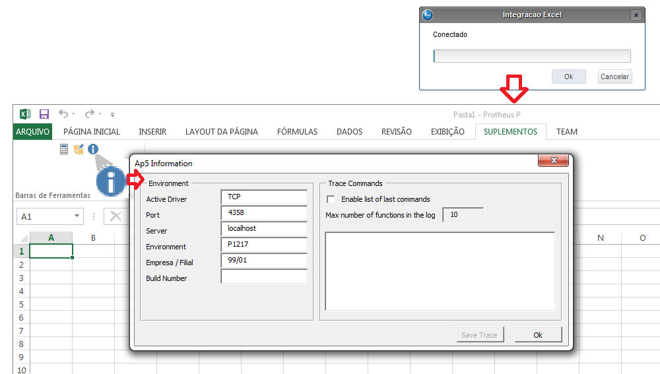
Task: Select column A header
Action: [51, 237]
